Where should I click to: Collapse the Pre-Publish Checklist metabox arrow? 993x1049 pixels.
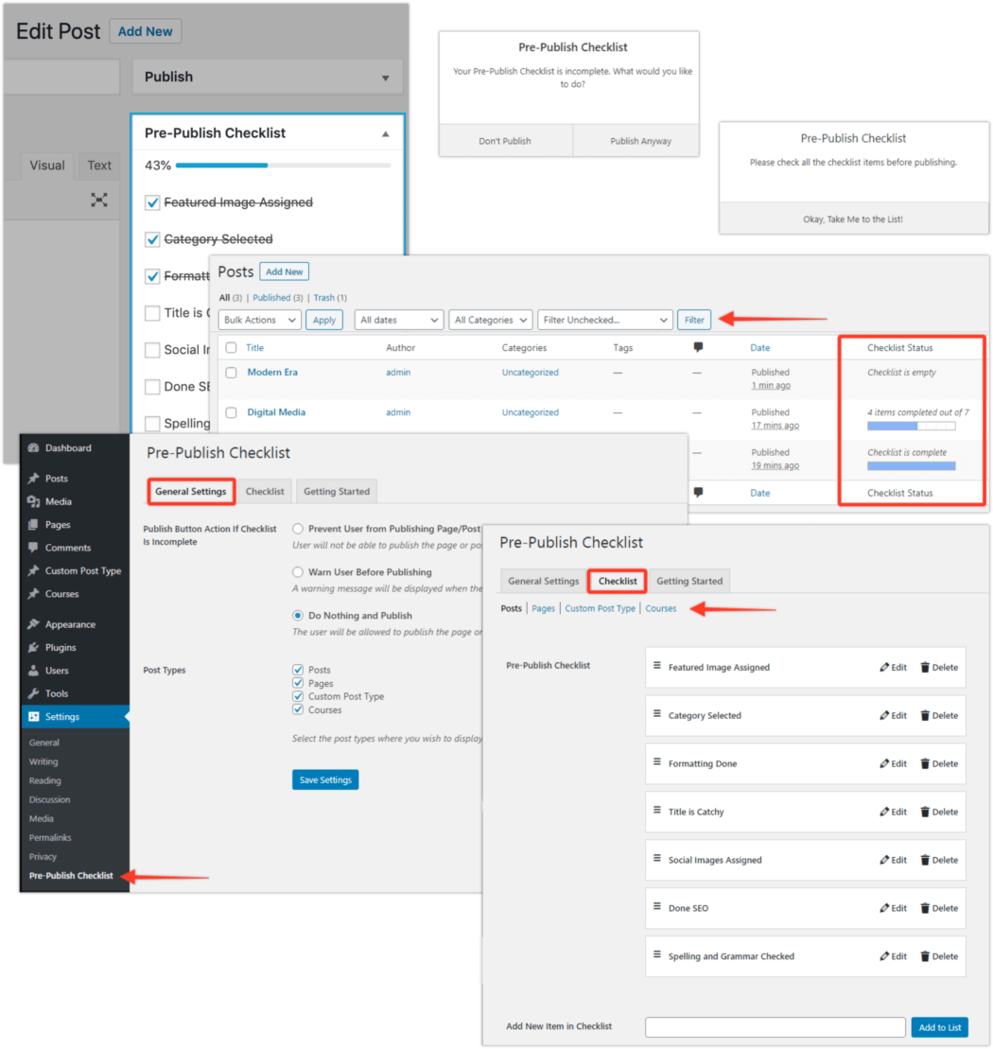385,133
